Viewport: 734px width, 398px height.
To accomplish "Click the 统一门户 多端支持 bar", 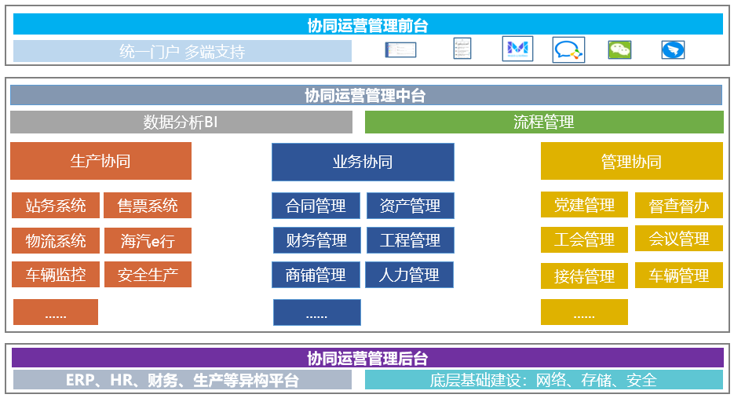I will click(182, 52).
